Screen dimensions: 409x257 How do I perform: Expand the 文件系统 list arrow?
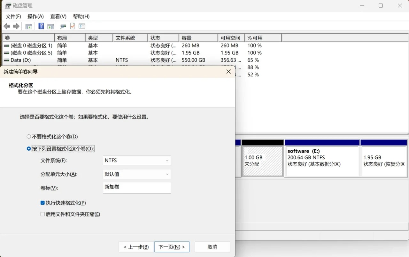coord(167,160)
